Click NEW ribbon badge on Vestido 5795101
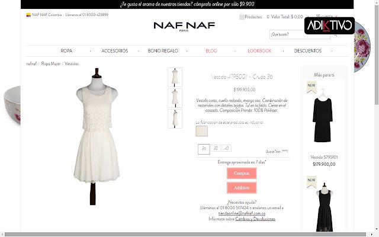The height and width of the screenshot is (237, 379). [311, 87]
